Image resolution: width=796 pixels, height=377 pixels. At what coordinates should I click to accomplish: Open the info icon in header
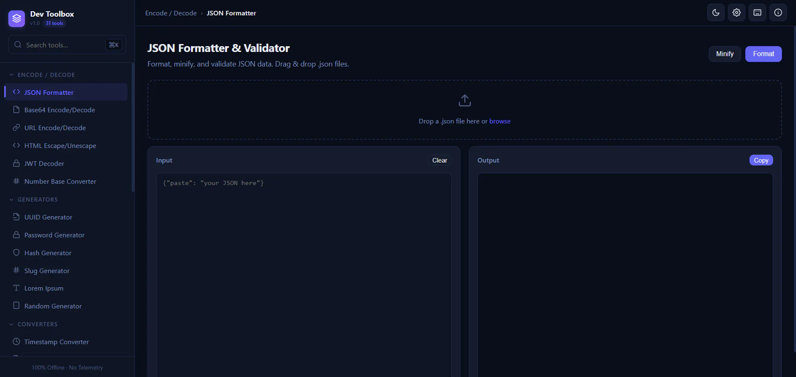coord(778,12)
